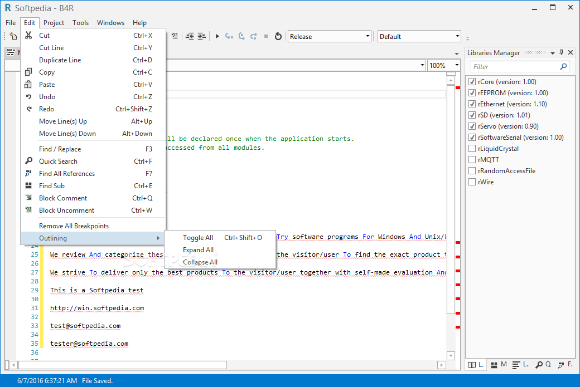Viewport: 580px width, 387px height.
Task: Switch to Modules tab at panel bottom
Action: (x=499, y=365)
